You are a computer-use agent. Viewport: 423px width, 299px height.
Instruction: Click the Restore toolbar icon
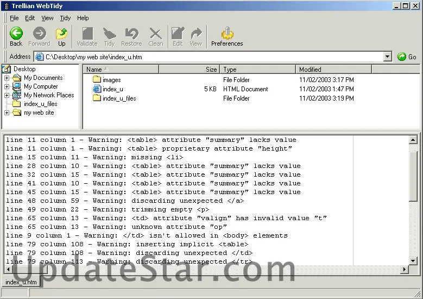(x=131, y=34)
